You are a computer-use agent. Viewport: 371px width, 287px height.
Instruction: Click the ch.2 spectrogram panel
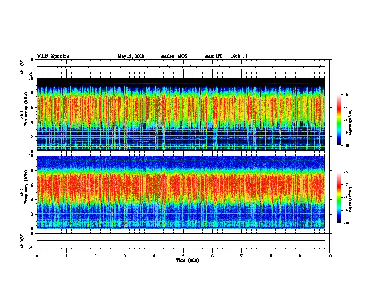point(181,192)
